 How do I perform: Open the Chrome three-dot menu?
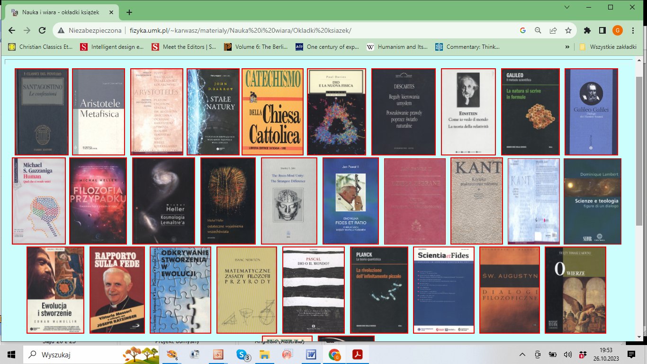(x=633, y=30)
